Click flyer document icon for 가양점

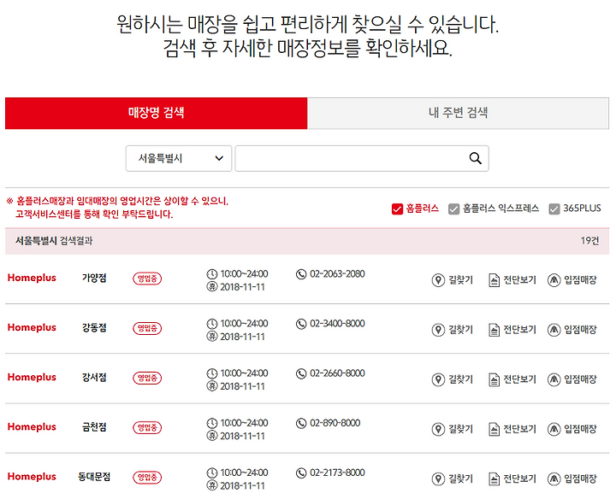coord(494,280)
